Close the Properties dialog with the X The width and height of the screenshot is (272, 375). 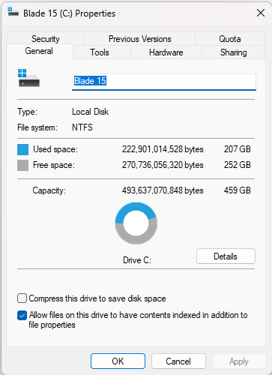[261, 13]
